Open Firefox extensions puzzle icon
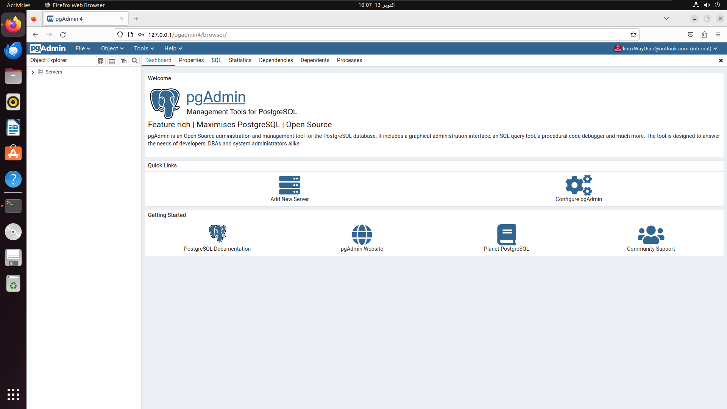The width and height of the screenshot is (727, 409). point(704,34)
